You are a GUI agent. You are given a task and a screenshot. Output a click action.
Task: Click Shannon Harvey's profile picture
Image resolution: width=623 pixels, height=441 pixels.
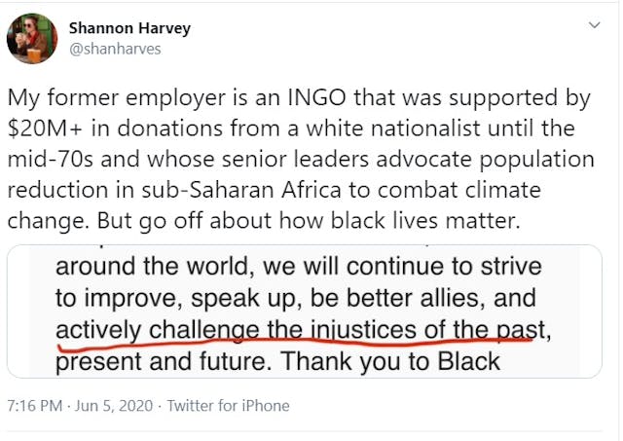29,39
